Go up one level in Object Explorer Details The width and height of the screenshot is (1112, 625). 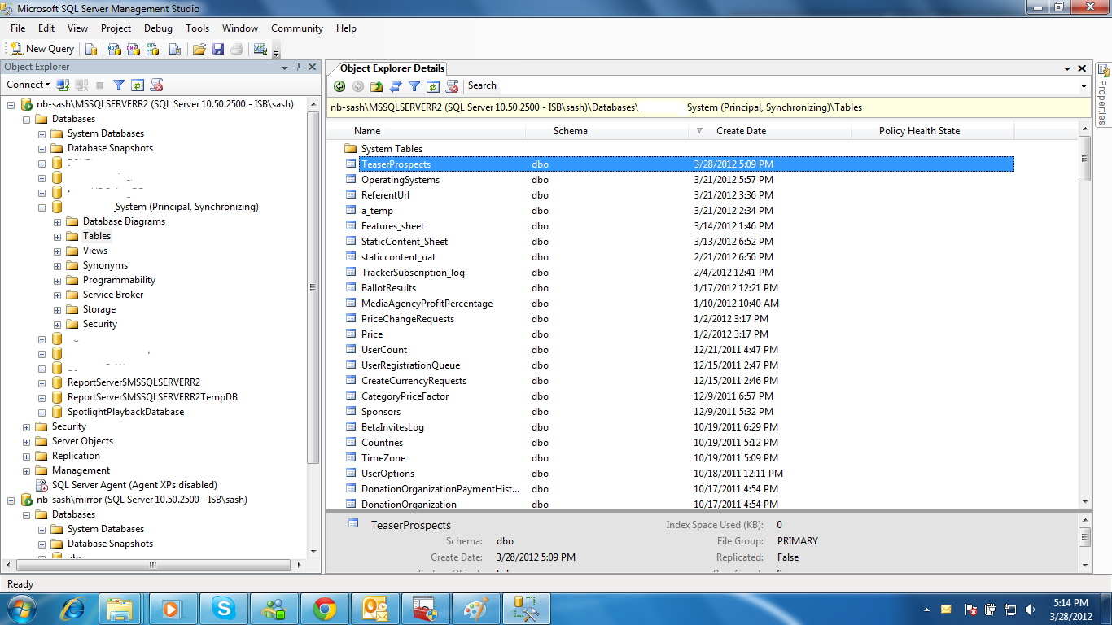click(x=377, y=86)
